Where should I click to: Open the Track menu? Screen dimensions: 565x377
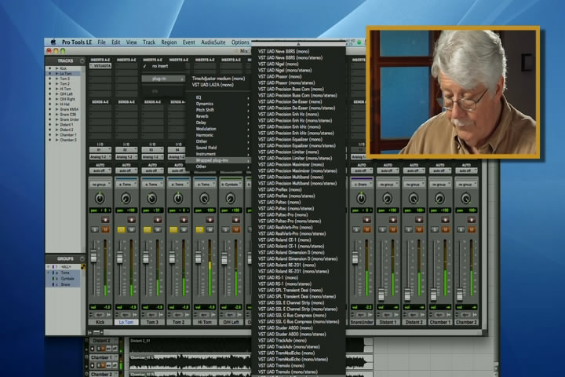coord(149,42)
